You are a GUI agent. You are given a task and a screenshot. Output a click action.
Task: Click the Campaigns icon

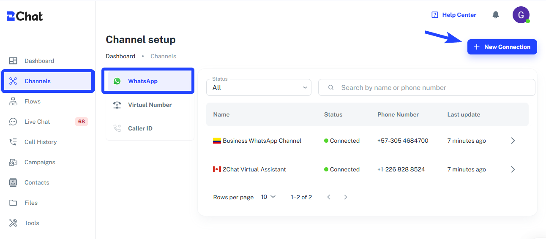tap(13, 162)
